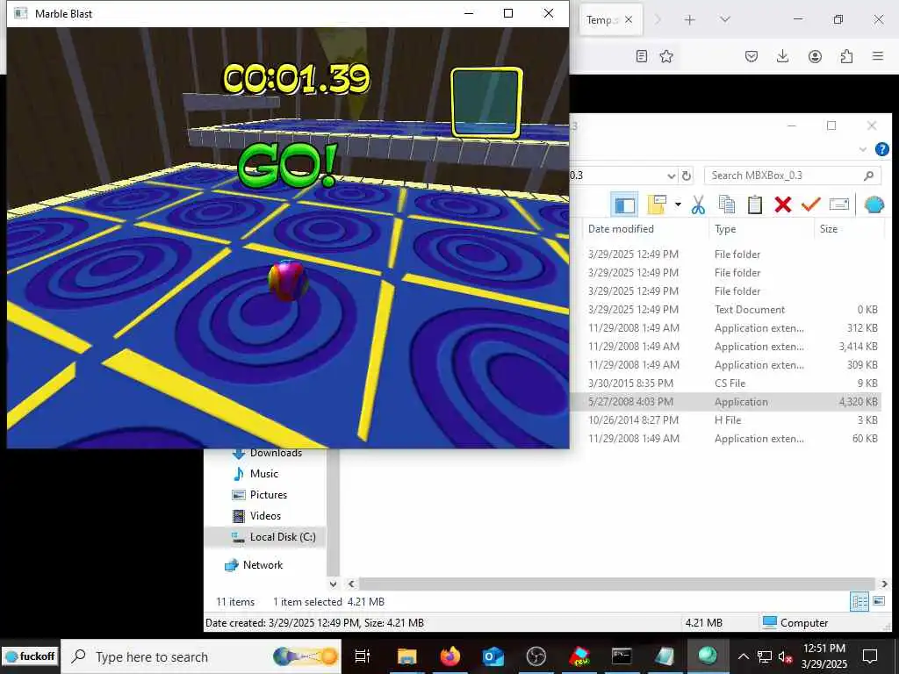
Task: Open OBS Studio from taskbar
Action: point(536,656)
